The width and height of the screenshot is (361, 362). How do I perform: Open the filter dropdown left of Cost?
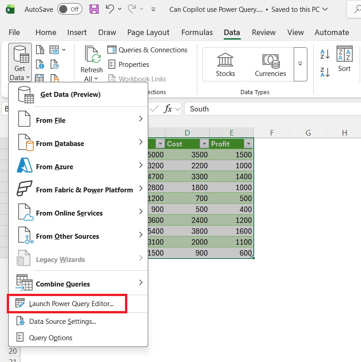[x=160, y=144]
